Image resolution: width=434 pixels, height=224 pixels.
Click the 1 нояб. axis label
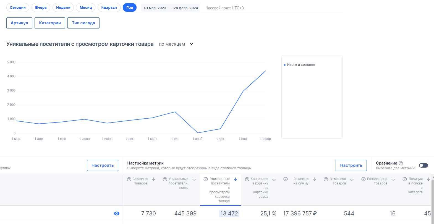pos(198,139)
